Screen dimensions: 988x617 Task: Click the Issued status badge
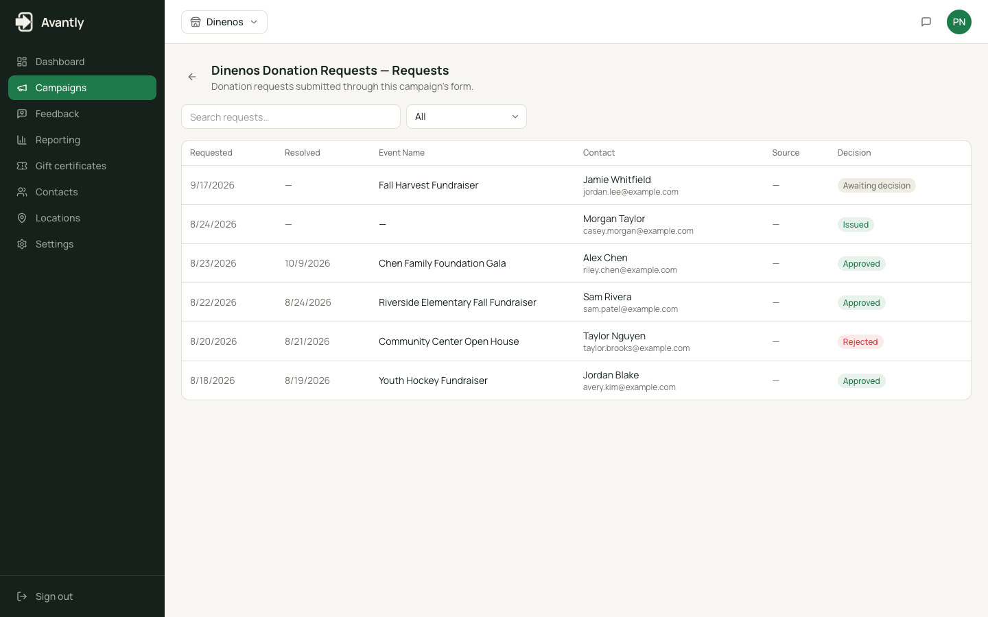point(856,225)
